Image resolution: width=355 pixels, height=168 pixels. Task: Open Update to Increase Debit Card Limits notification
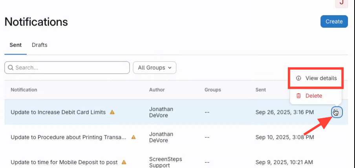[58, 112]
